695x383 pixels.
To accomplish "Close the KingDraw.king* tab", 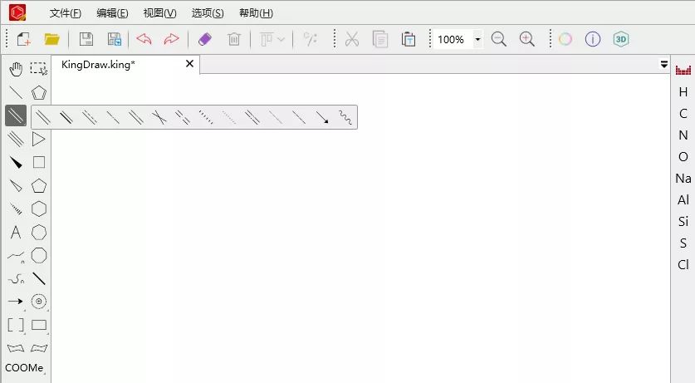I will pyautogui.click(x=189, y=64).
